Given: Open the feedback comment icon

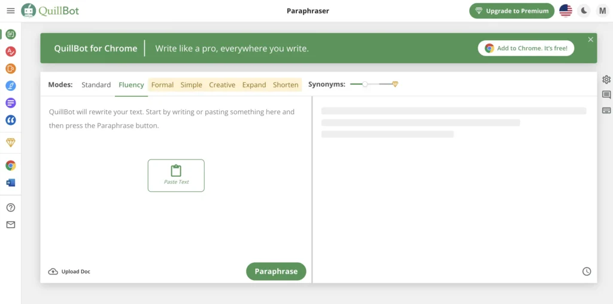Looking at the screenshot, I should (x=606, y=95).
